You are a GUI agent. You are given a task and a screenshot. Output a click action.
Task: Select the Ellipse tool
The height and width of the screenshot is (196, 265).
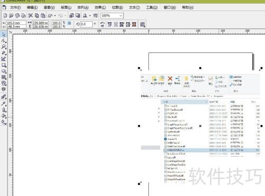pyautogui.click(x=4, y=71)
